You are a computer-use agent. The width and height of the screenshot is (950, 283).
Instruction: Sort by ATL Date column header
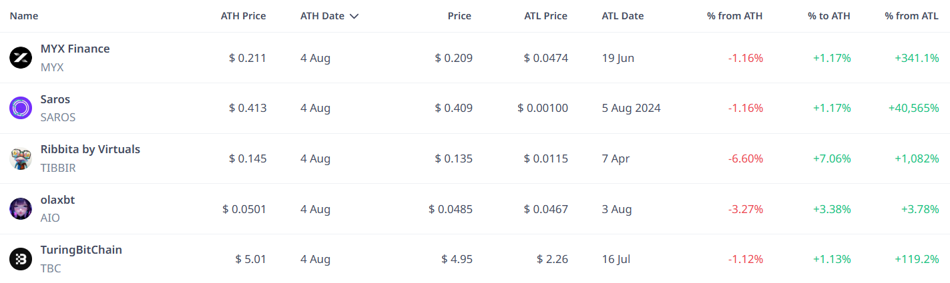pyautogui.click(x=623, y=16)
